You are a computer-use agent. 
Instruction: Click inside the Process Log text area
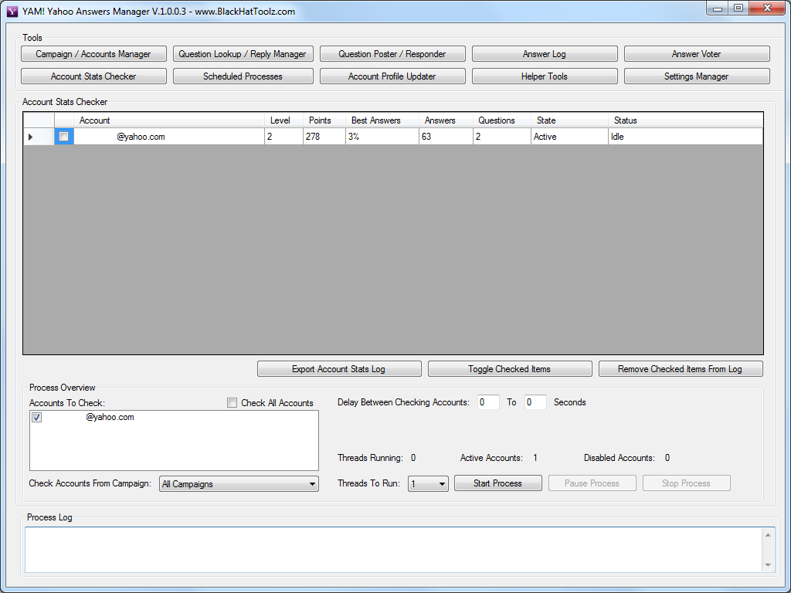(393, 550)
